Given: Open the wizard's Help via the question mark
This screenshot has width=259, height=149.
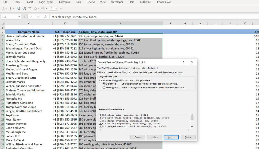Looking at the screenshot, I should 183,62.
